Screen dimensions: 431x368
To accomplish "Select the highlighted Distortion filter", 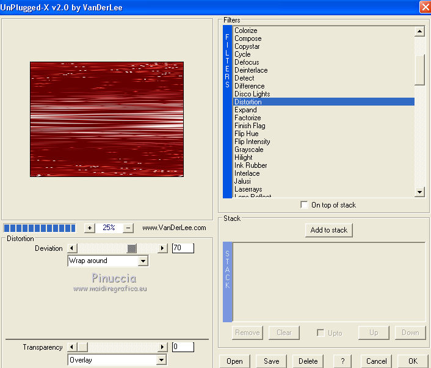I will pos(324,102).
